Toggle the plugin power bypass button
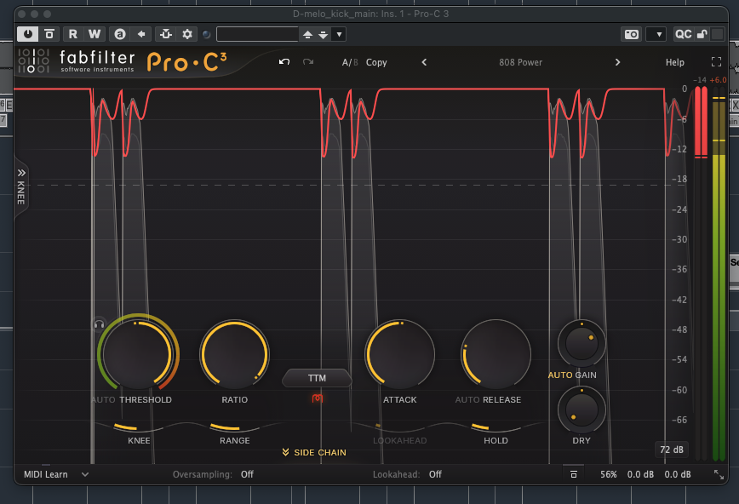Viewport: 739px width, 504px height. tap(28, 34)
